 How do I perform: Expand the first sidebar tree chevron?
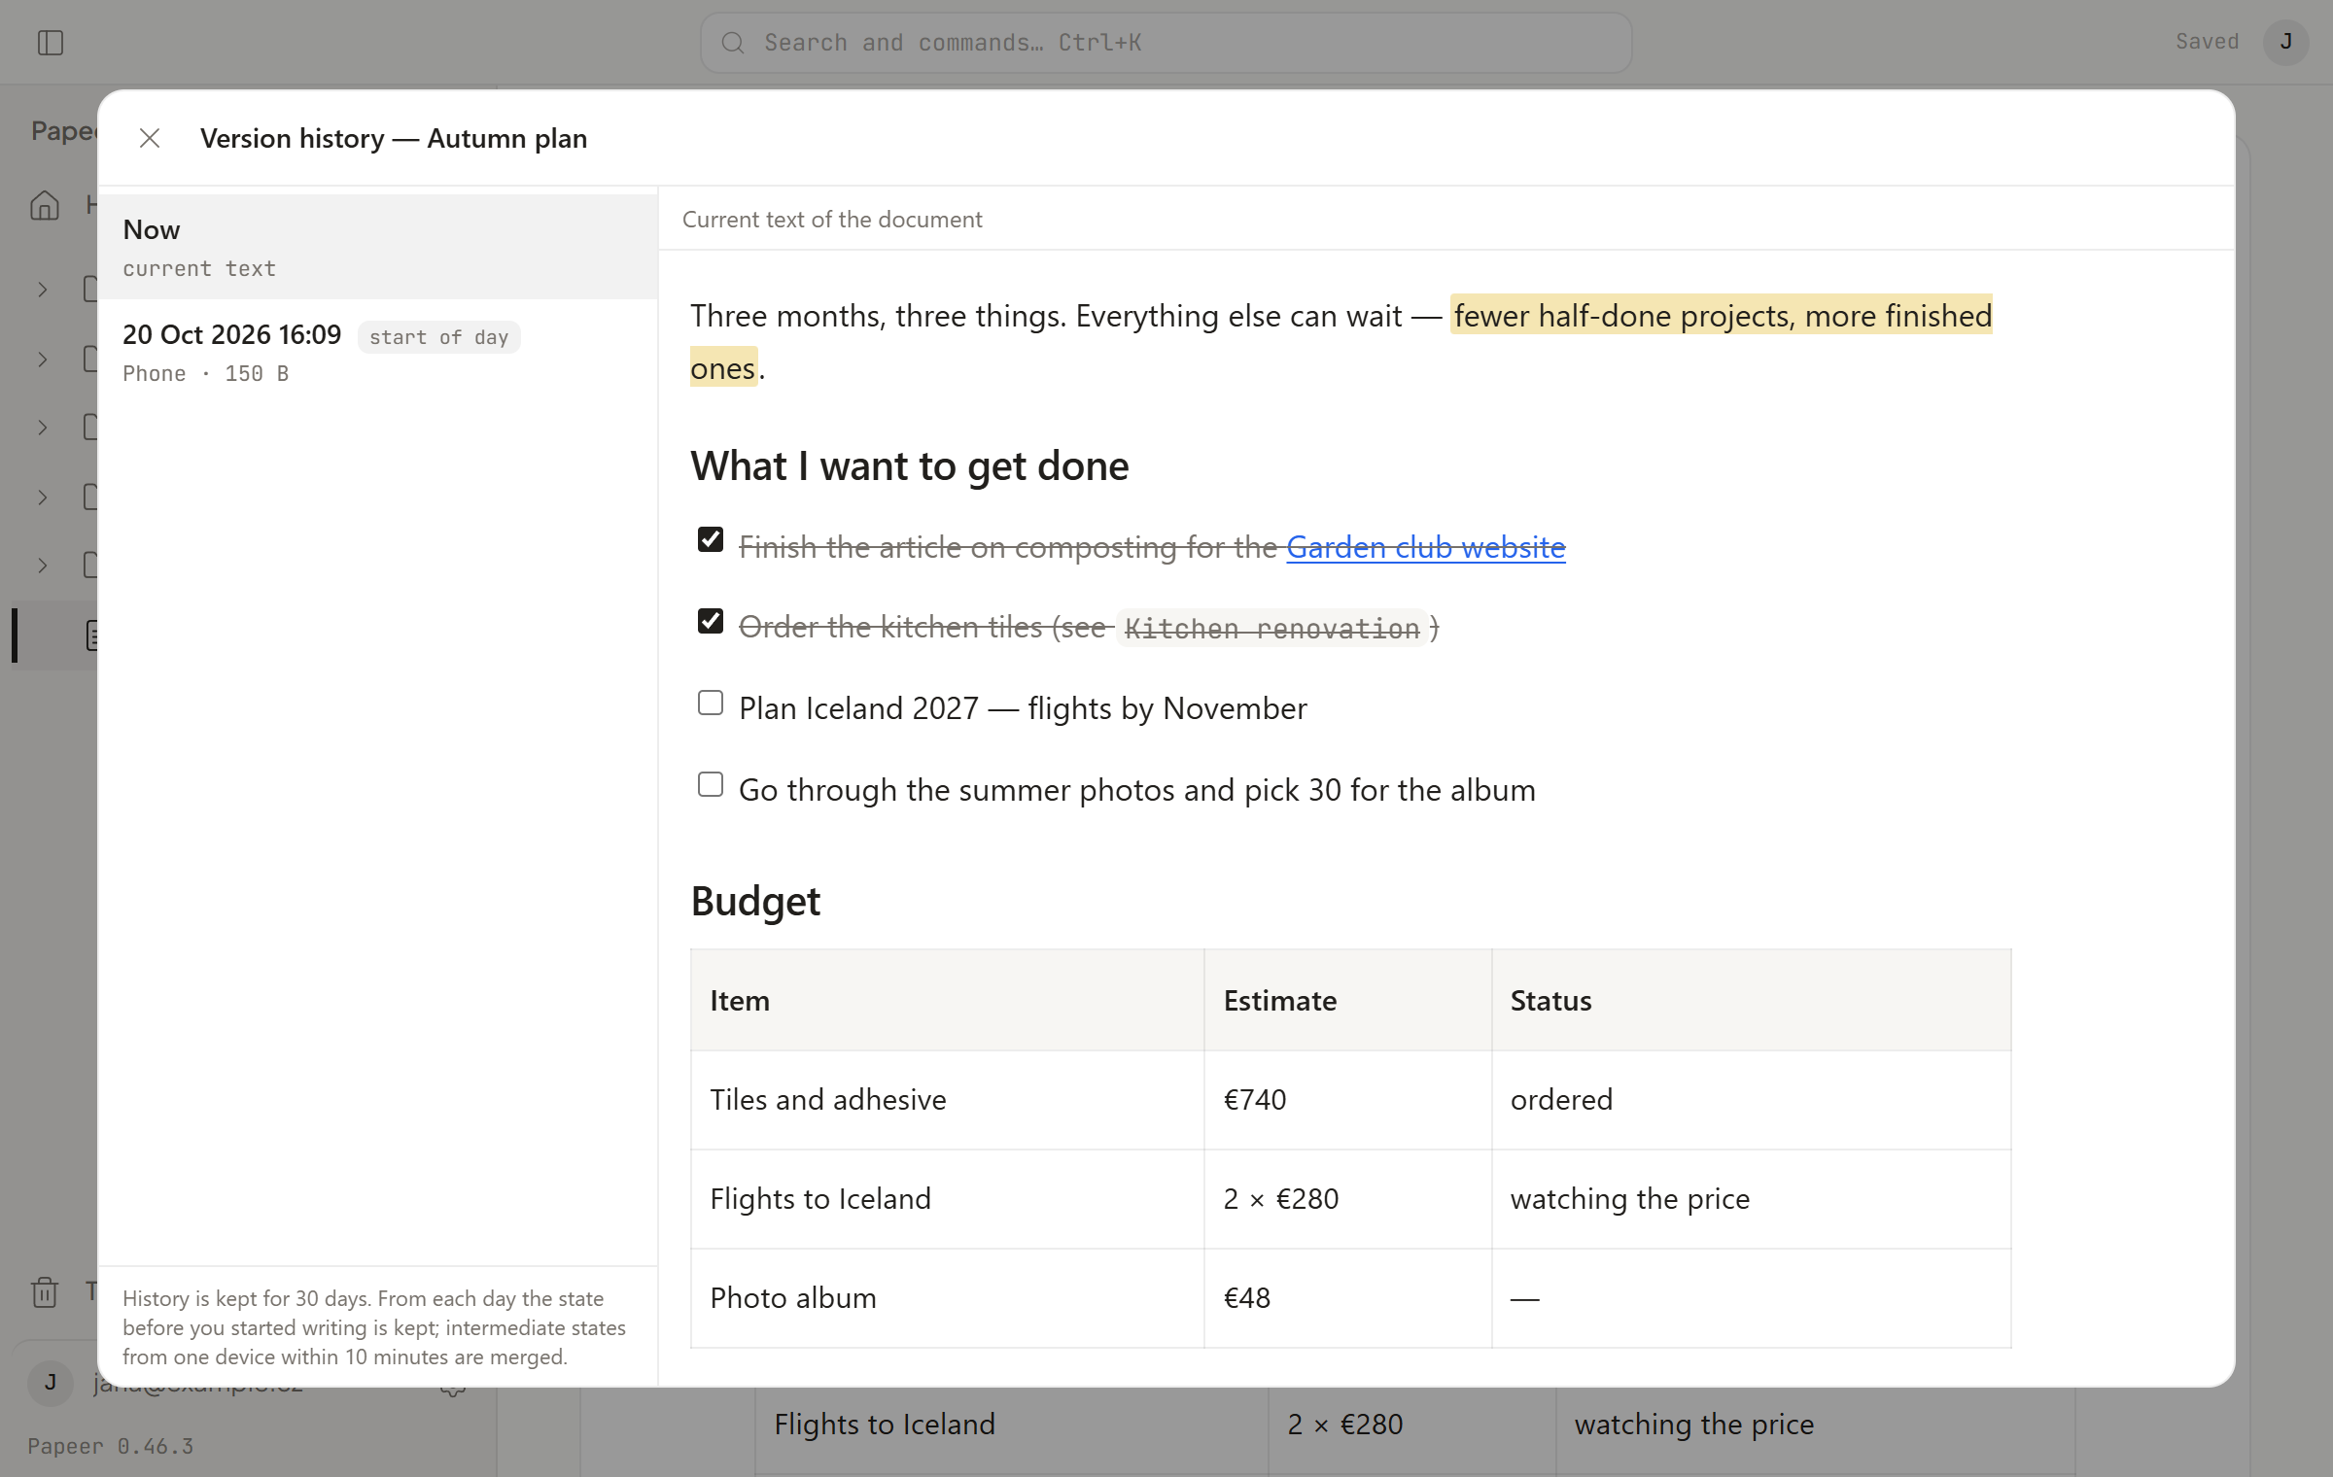pyautogui.click(x=43, y=289)
